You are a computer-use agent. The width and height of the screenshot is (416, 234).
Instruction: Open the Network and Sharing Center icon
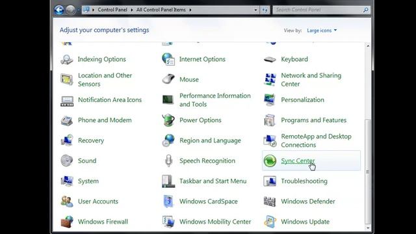[x=270, y=79]
